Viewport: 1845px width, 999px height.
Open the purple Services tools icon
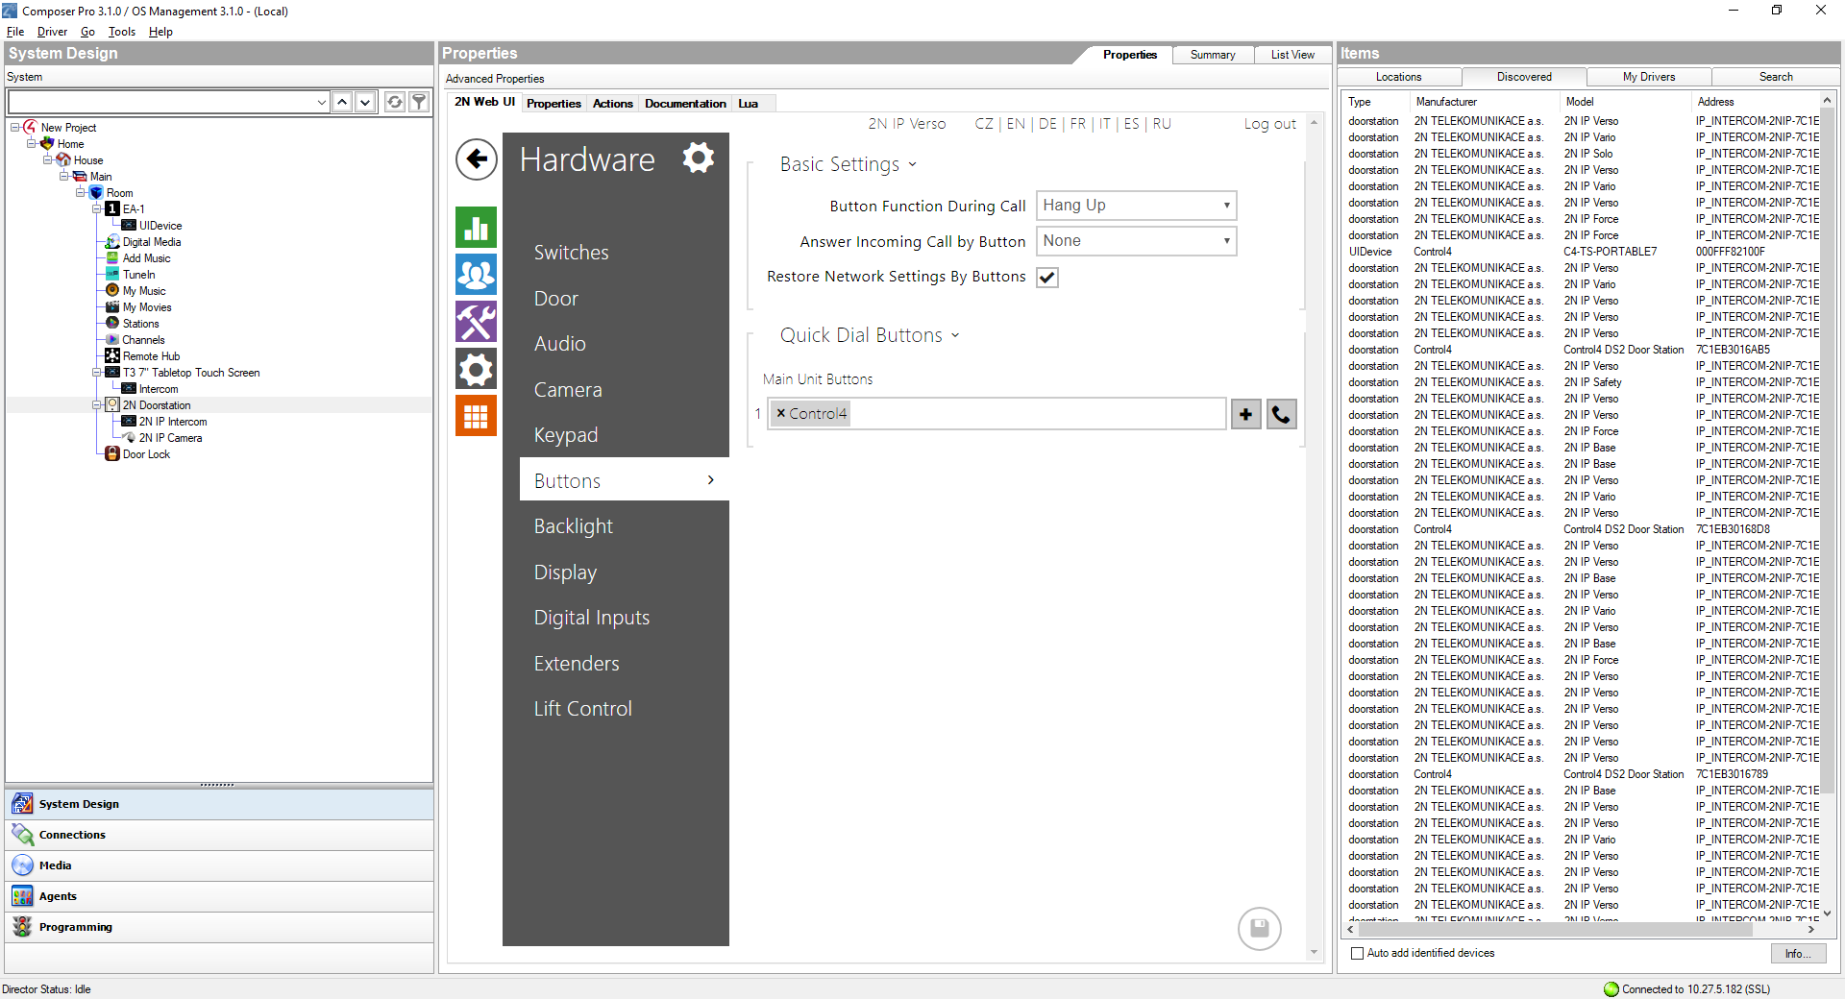pyautogui.click(x=477, y=322)
